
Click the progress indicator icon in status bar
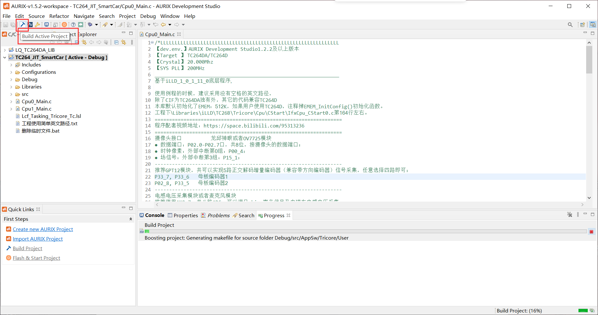tap(592, 311)
